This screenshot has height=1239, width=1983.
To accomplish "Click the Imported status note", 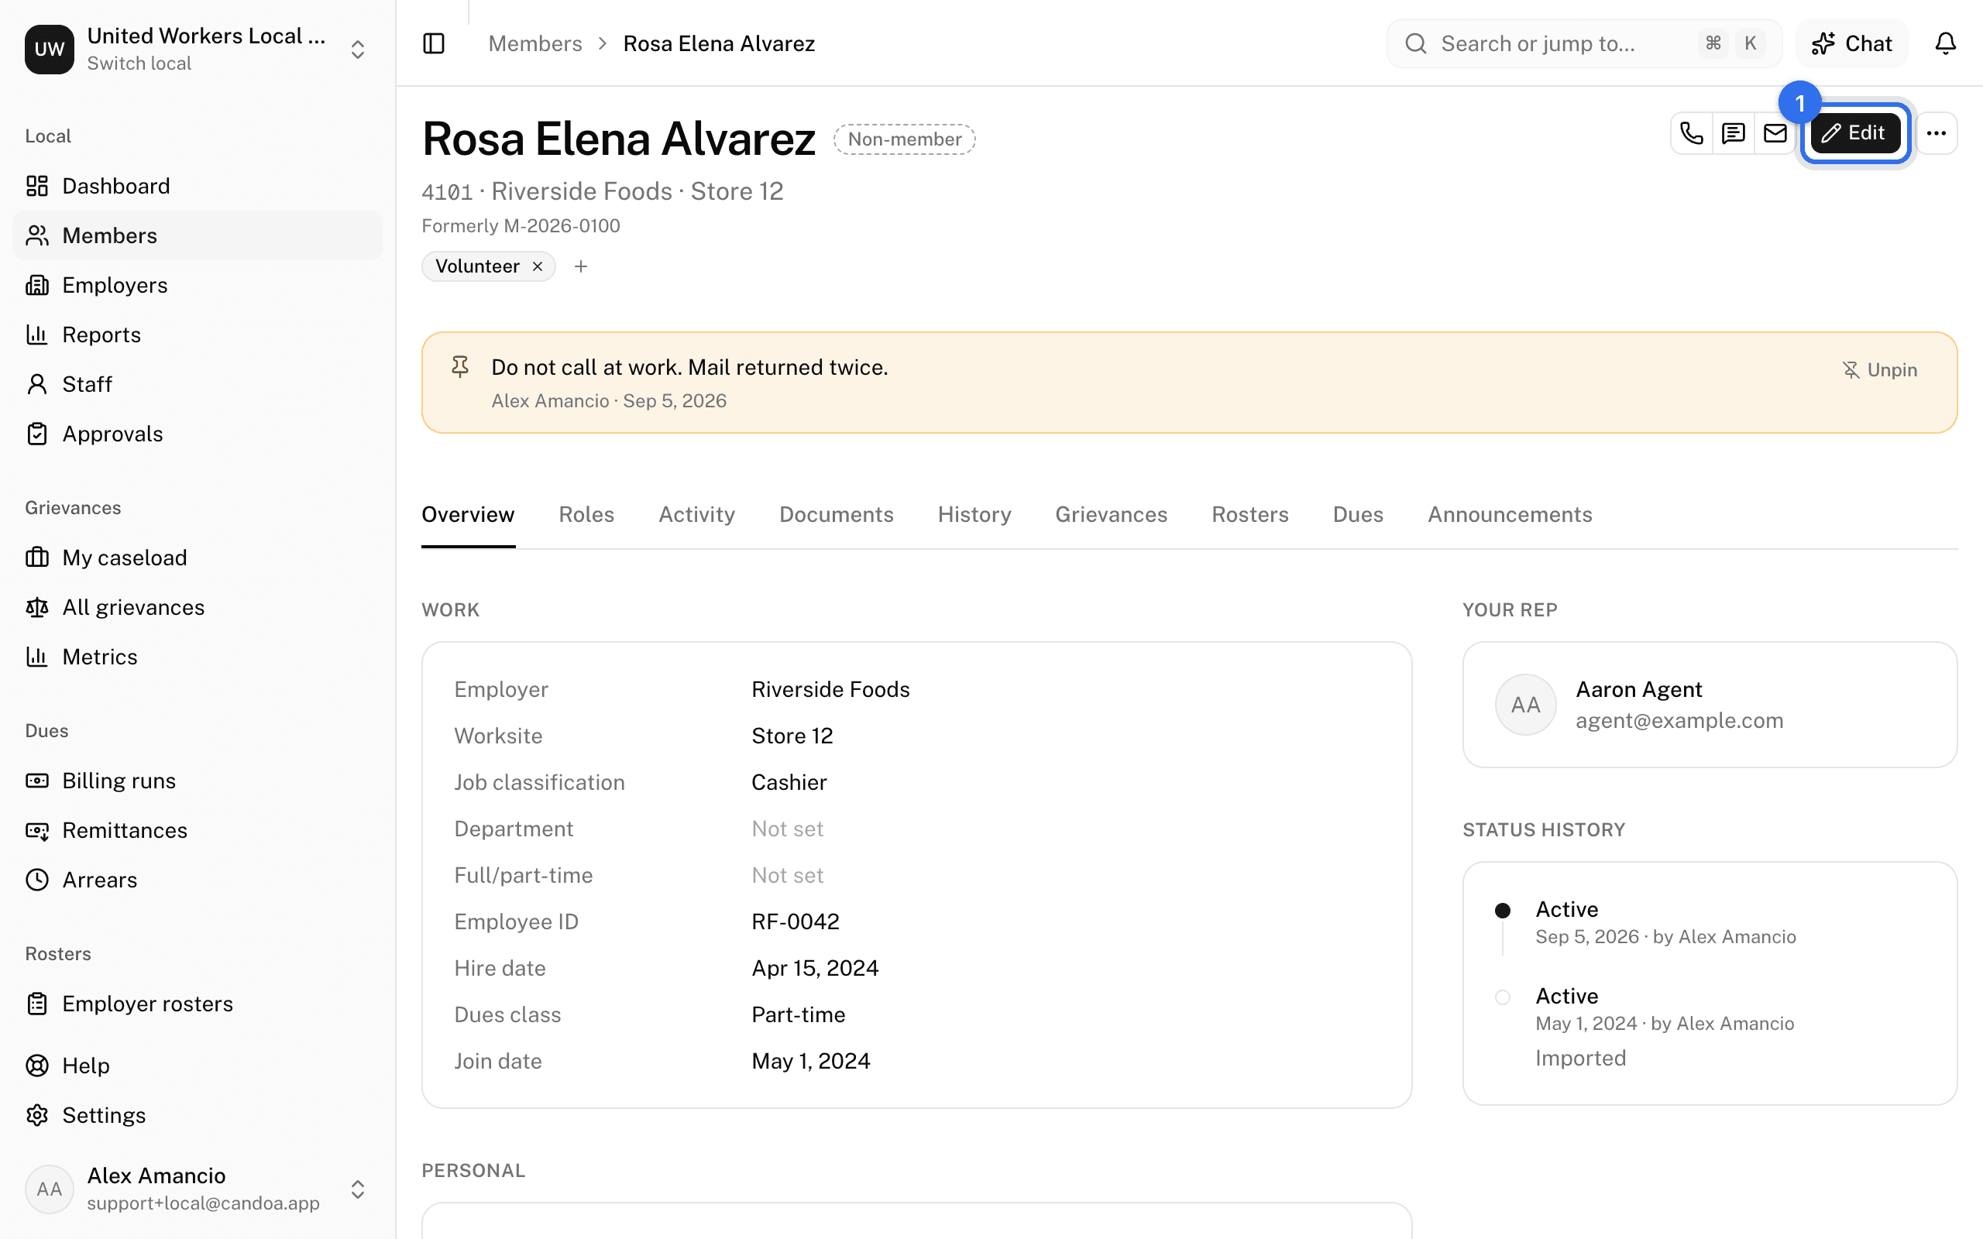I will (1580, 1059).
